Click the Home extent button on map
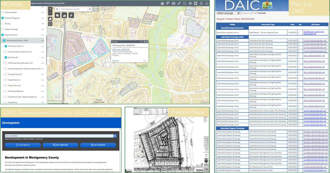 (x=50, y=19)
